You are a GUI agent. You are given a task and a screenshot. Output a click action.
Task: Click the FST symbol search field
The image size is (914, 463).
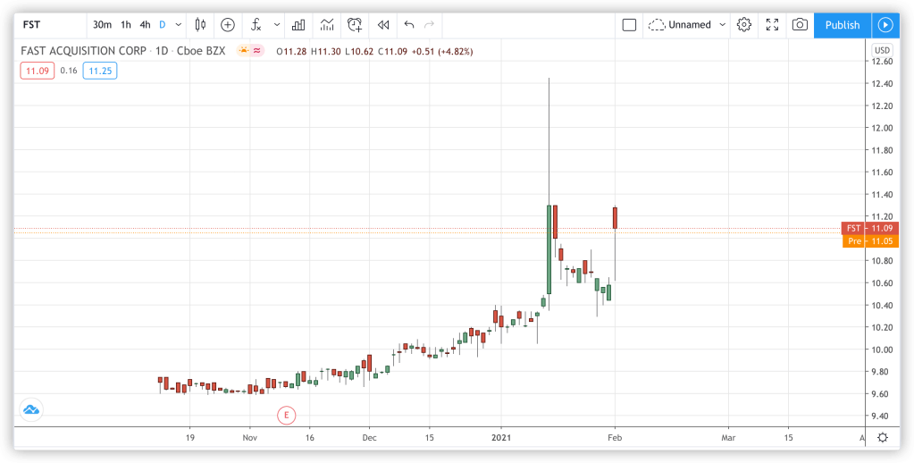point(45,25)
